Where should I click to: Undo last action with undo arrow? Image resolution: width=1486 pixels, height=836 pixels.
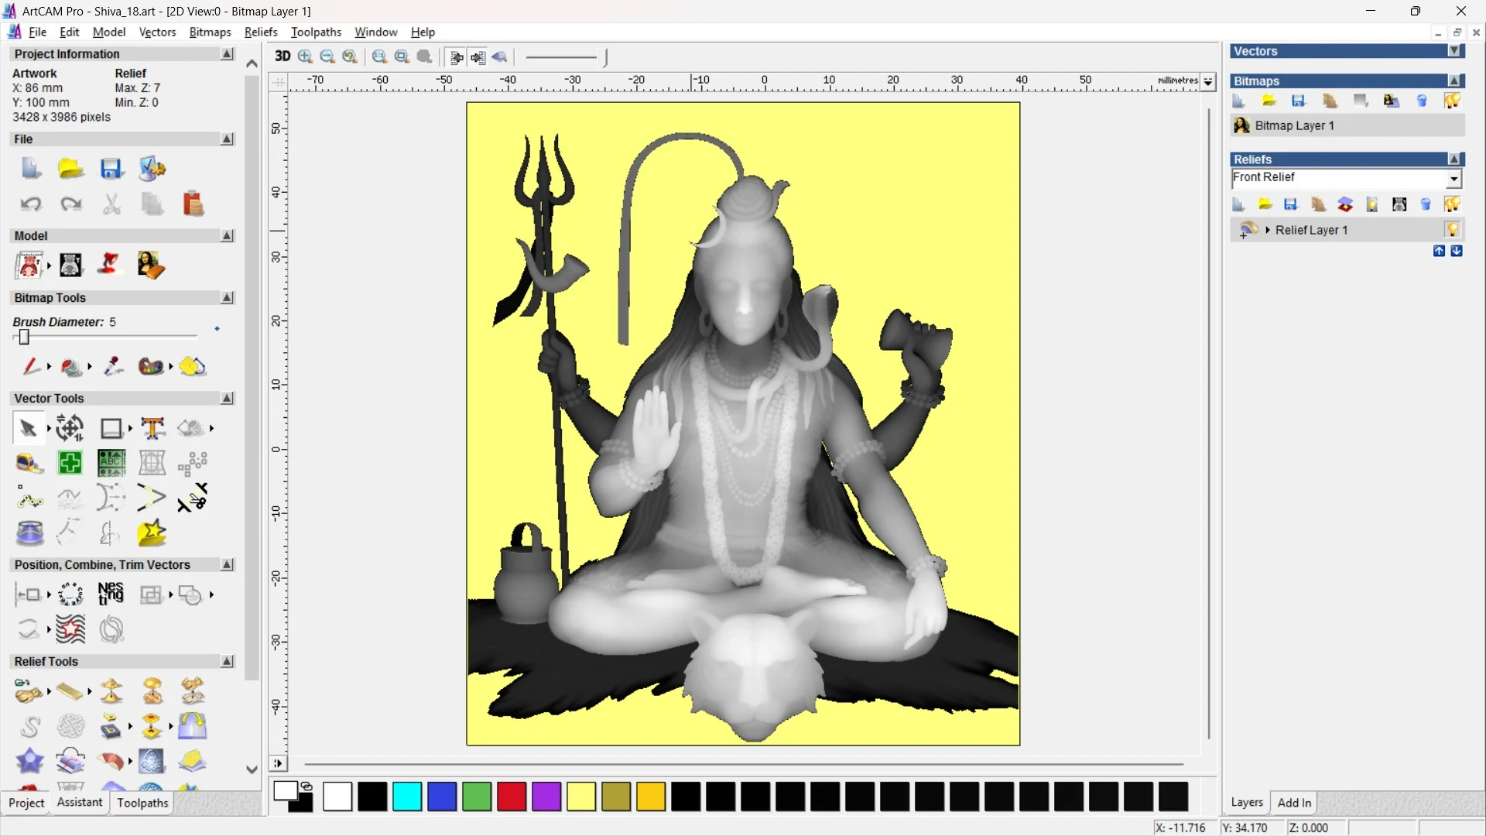point(30,204)
